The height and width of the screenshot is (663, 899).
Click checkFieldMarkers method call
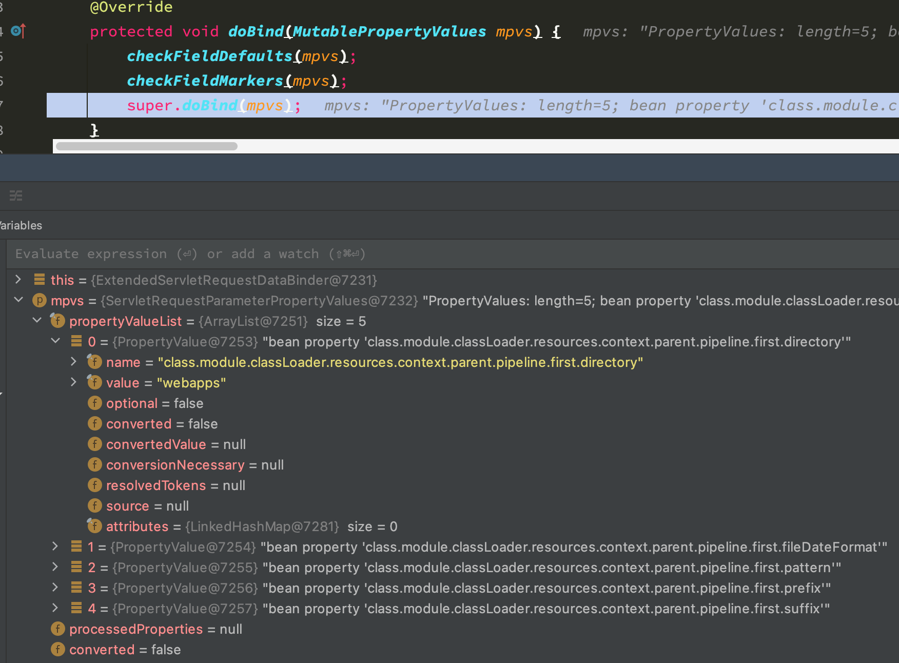click(x=205, y=81)
